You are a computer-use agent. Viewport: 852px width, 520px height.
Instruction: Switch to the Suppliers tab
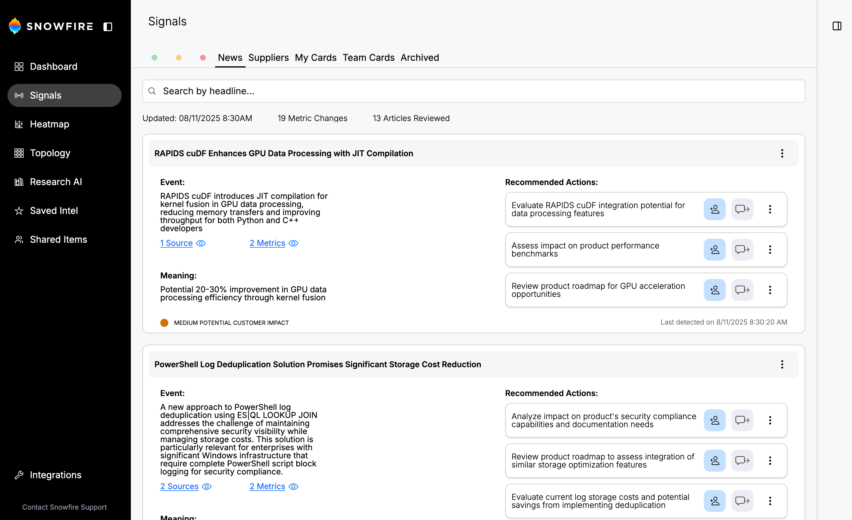click(268, 57)
